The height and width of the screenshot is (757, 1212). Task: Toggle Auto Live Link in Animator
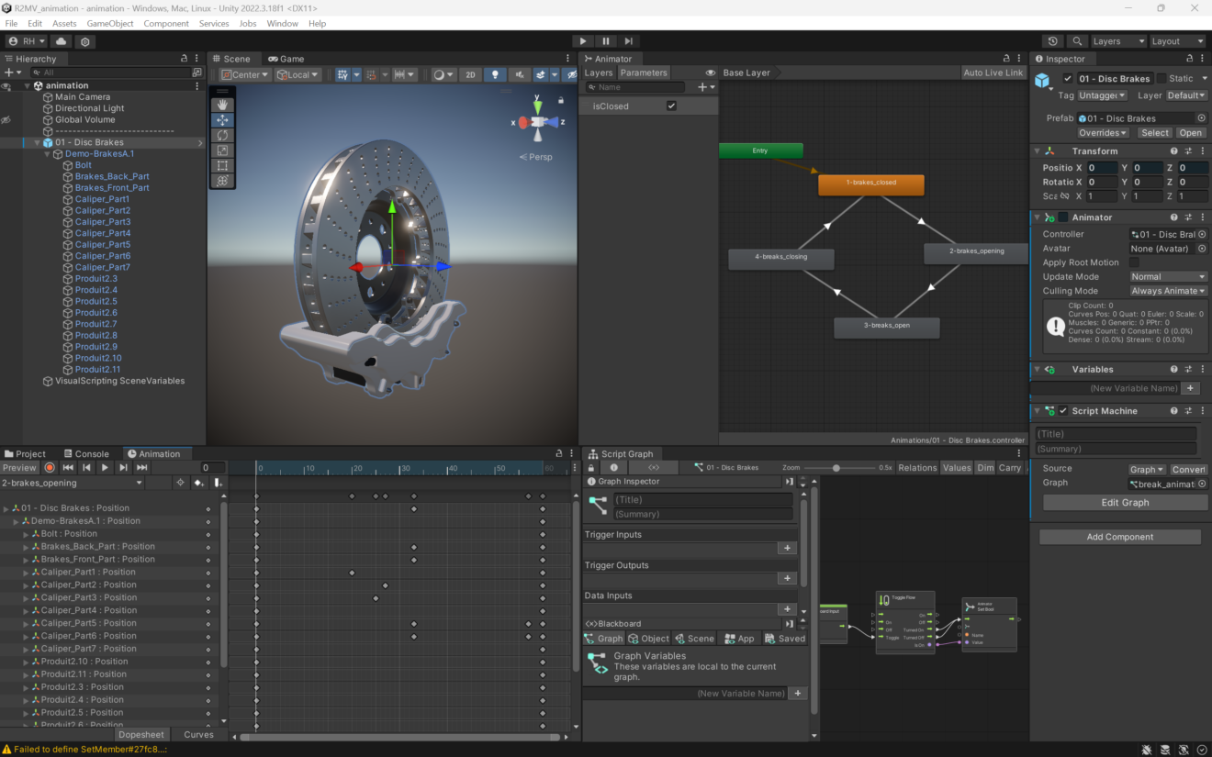pos(993,72)
